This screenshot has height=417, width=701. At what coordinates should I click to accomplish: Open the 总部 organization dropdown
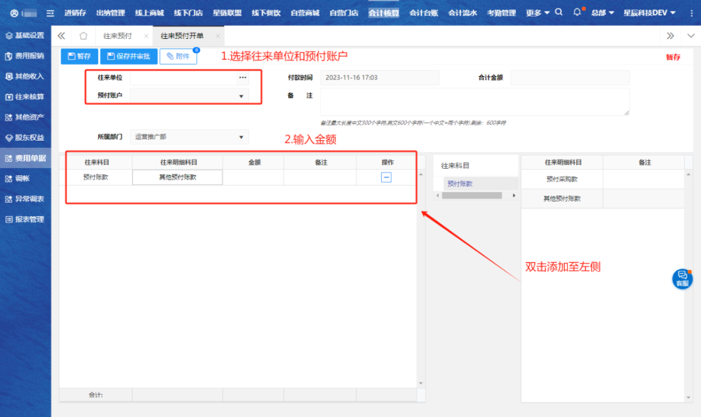coord(602,13)
